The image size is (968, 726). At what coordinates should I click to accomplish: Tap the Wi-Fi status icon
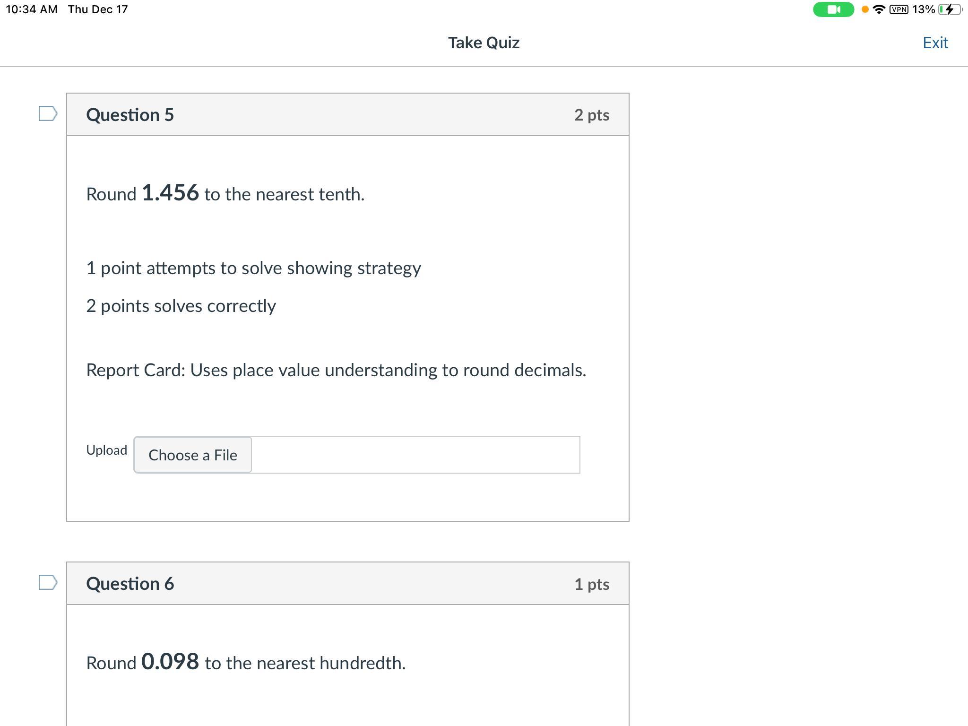click(x=879, y=9)
